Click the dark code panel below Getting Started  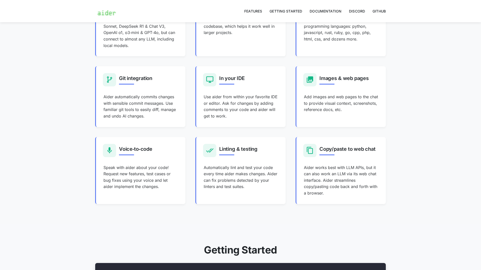pos(240,266)
